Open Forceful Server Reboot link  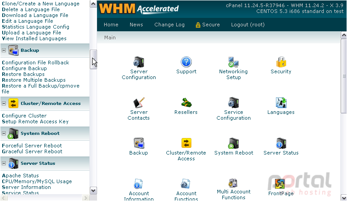(32, 146)
